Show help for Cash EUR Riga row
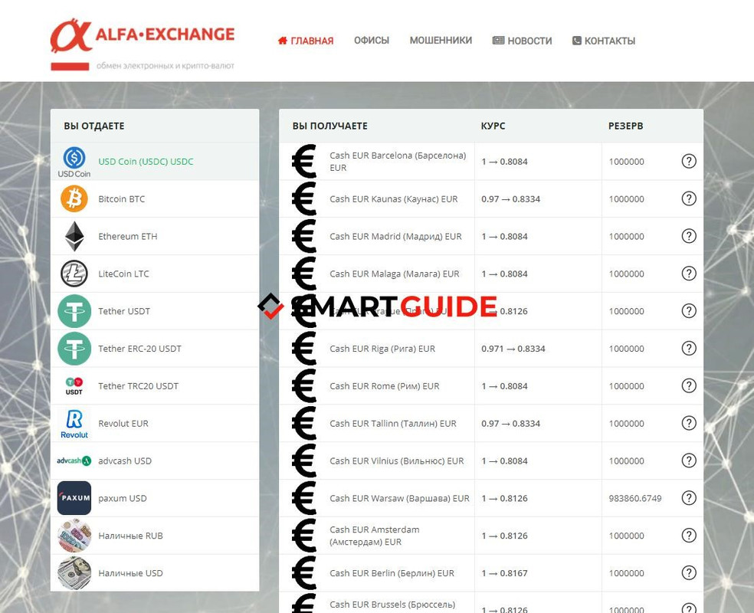 [689, 348]
